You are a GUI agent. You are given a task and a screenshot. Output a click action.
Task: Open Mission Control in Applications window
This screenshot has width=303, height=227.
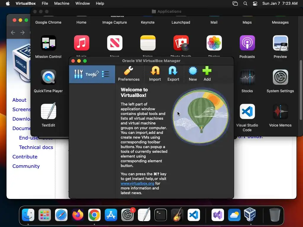point(48,43)
